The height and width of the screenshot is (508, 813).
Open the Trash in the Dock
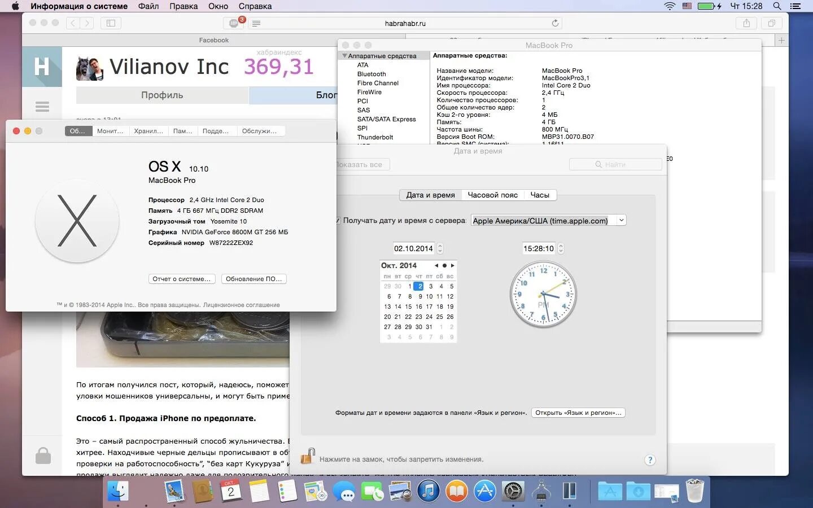695,491
